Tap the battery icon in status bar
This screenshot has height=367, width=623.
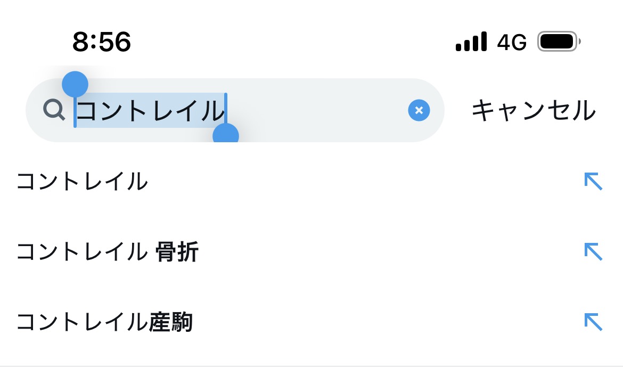click(559, 42)
